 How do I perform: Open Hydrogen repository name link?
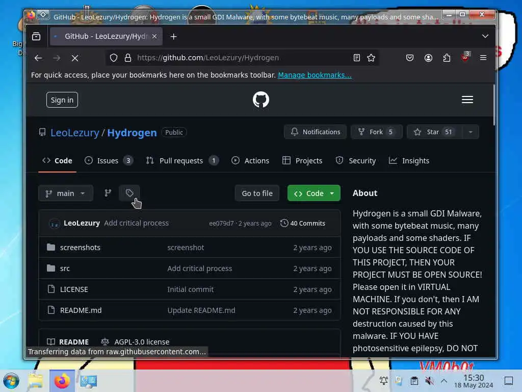point(132,133)
